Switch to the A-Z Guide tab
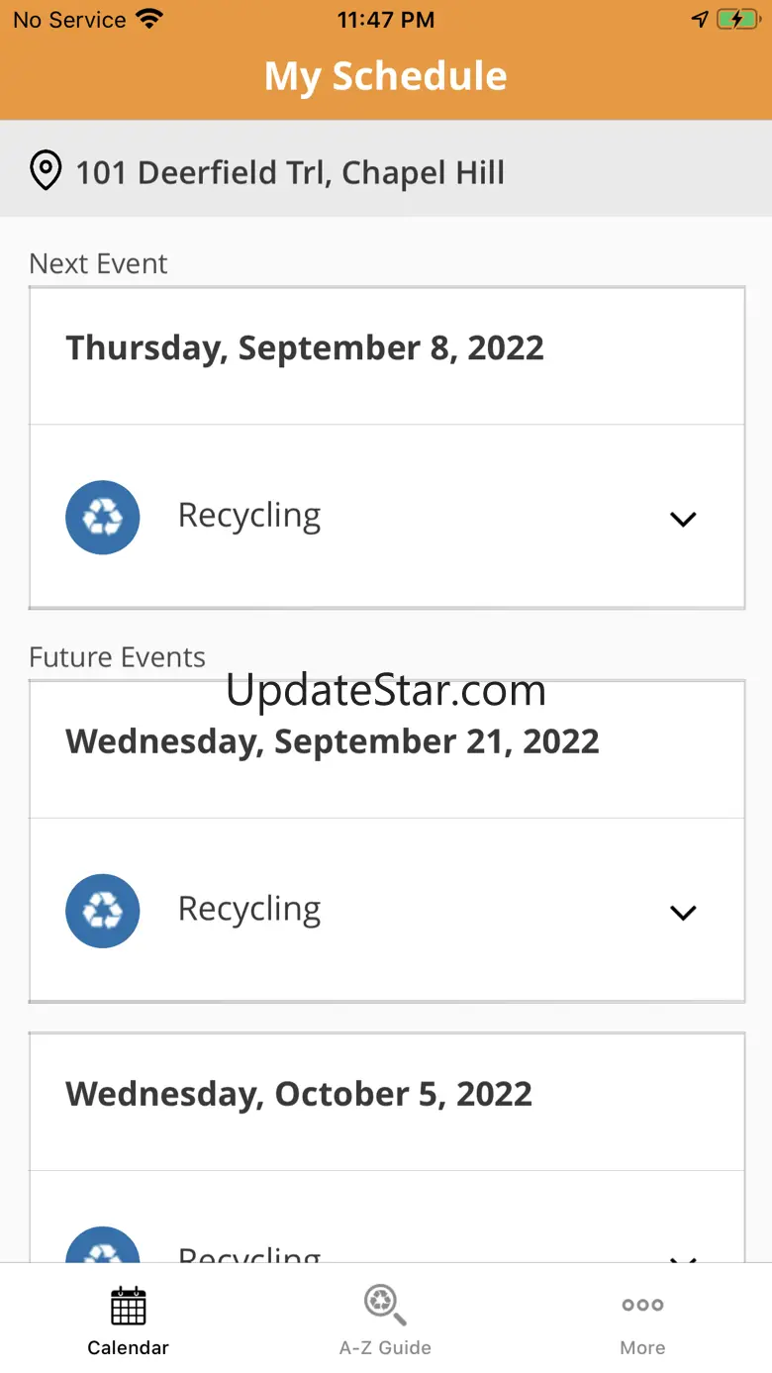The image size is (772, 1373). (x=385, y=1347)
